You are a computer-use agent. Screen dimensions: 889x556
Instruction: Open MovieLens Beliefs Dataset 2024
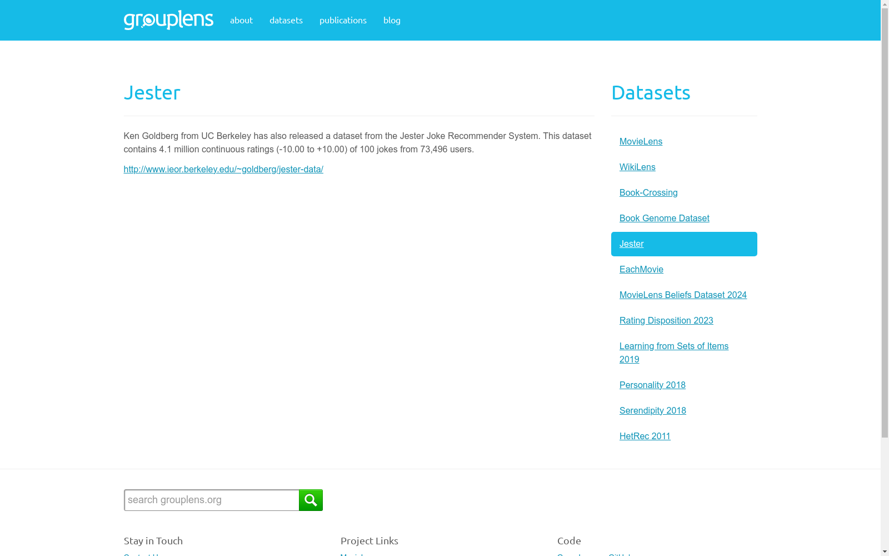tap(683, 295)
